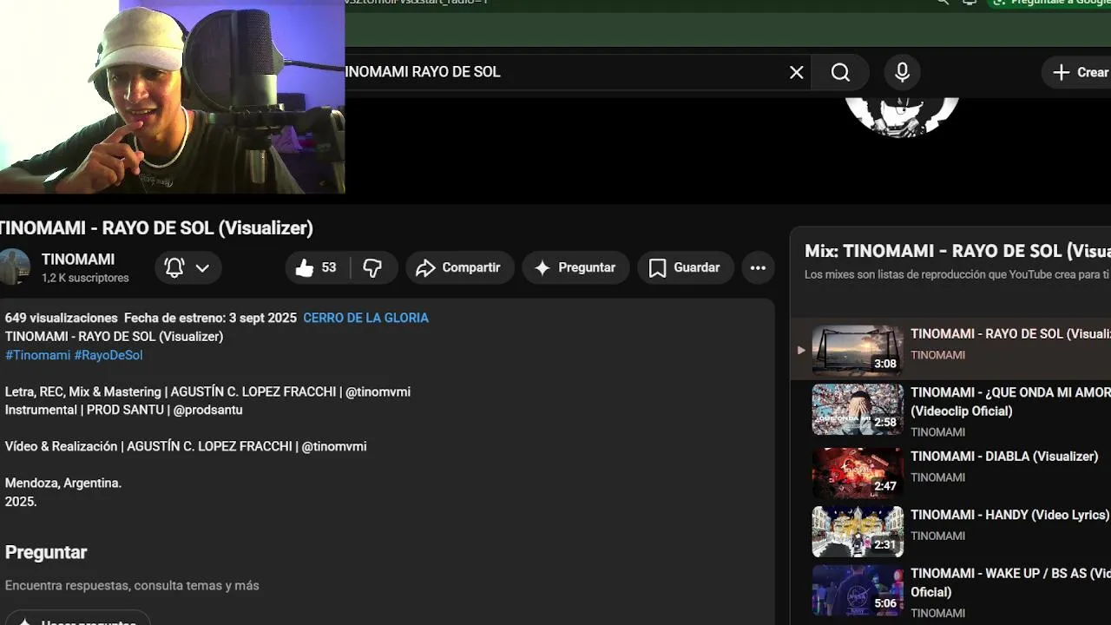This screenshot has width=1111, height=625.
Task: Select TINOMAMI - HANDY (Video Lyrics) title
Action: (1010, 515)
